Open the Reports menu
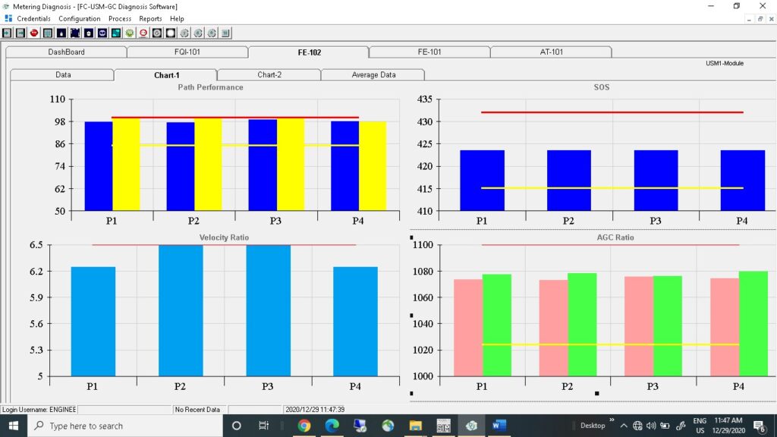 coord(150,18)
